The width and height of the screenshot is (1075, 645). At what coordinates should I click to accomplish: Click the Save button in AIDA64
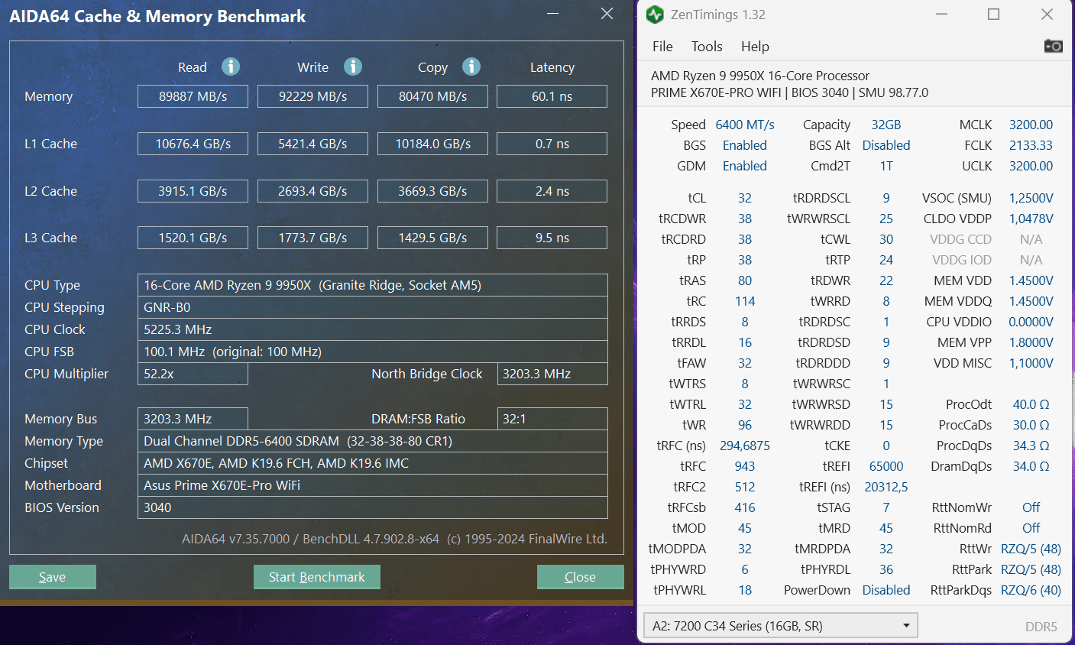(53, 577)
